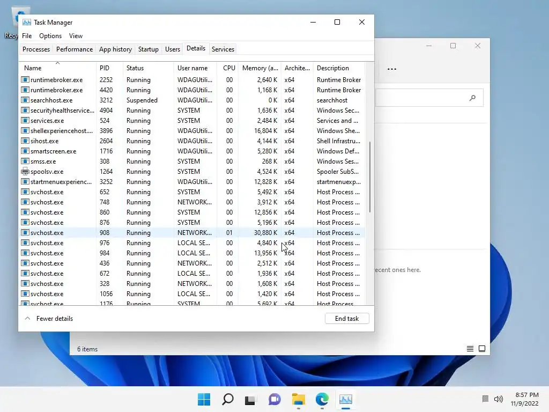The width and height of the screenshot is (549, 412).
Task: Switch to details list view in background window
Action: point(470,349)
